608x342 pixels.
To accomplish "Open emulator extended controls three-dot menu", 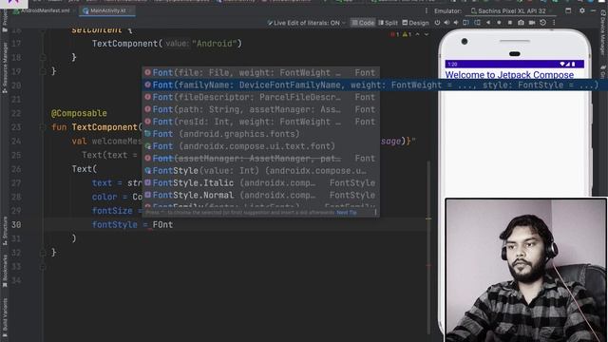I will pos(554,23).
